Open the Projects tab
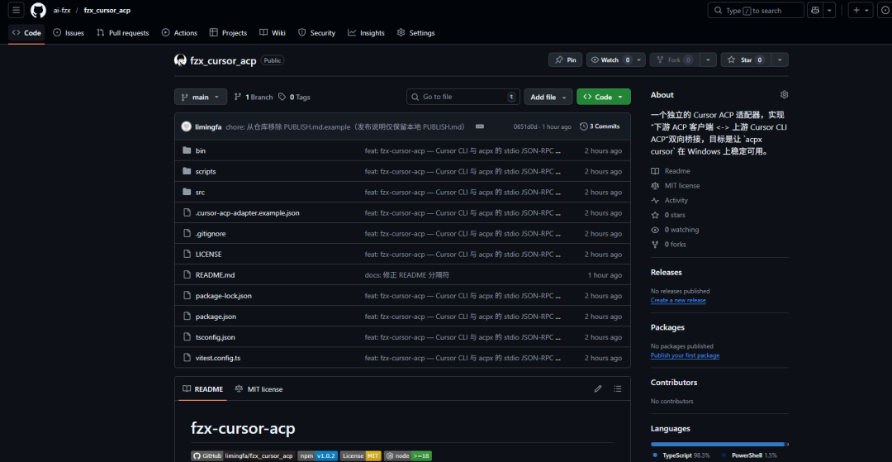Viewport: 892px width, 462px height. [x=228, y=33]
